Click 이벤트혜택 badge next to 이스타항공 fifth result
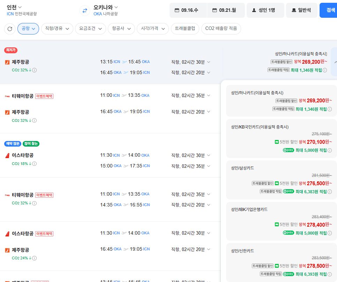 [x=44, y=234]
